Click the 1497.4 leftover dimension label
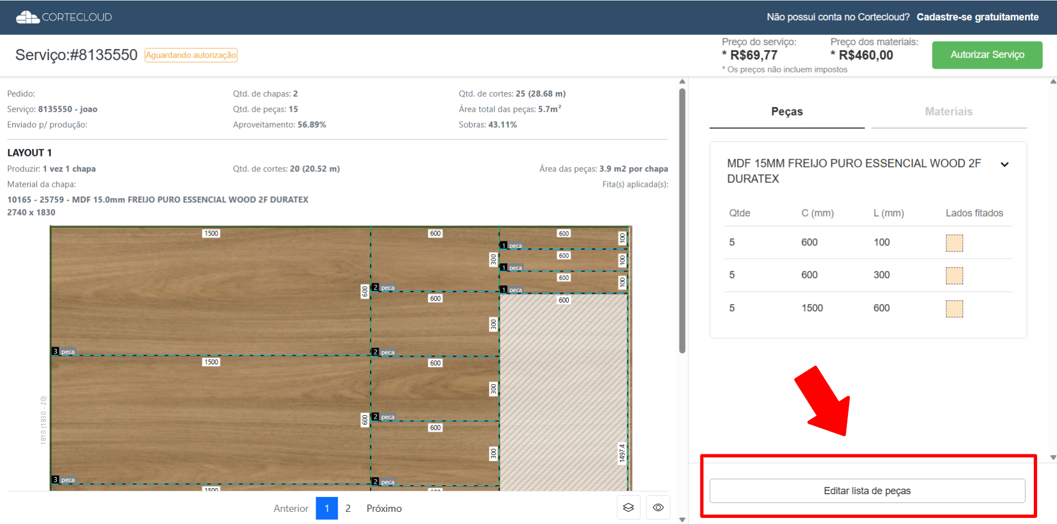 click(622, 453)
